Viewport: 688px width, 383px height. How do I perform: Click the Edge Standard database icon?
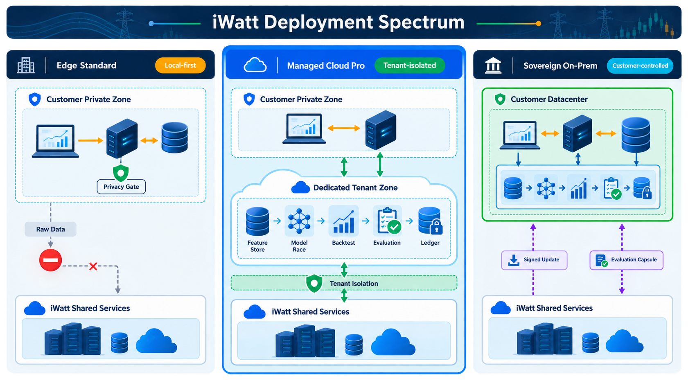[x=175, y=138]
